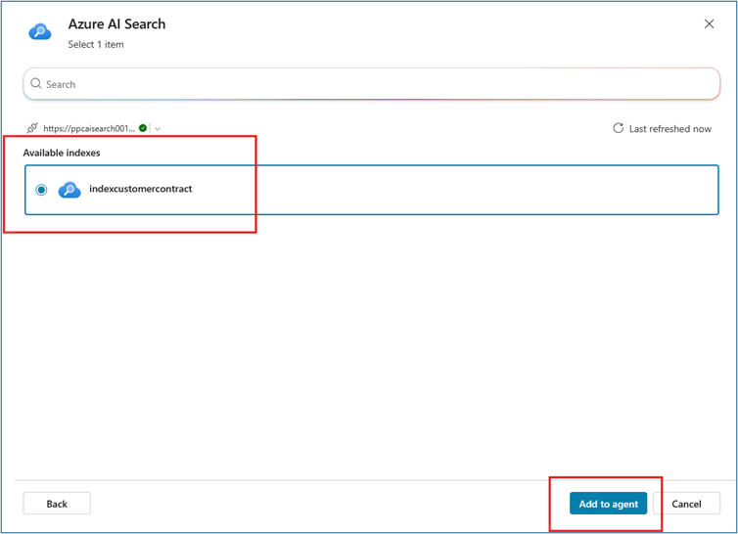The width and height of the screenshot is (738, 534).
Task: Click the connection plug icon
Action: (x=32, y=128)
